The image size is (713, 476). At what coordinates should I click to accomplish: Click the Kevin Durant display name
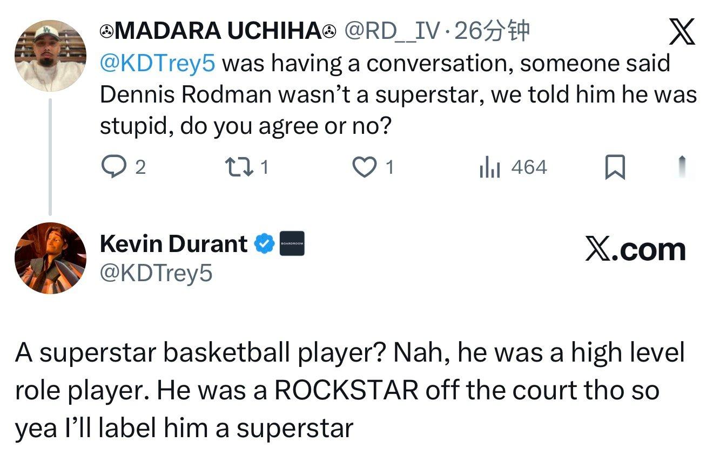tap(173, 244)
